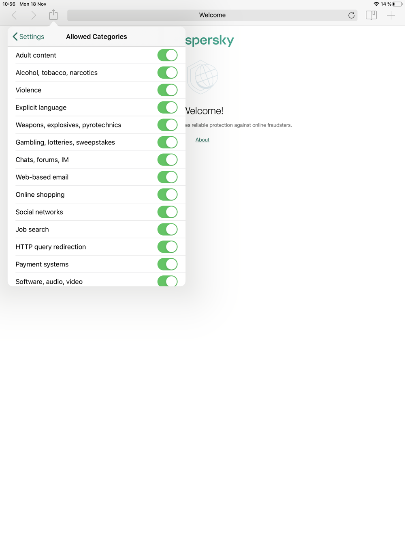Click the browser forward arrow
The width and height of the screenshot is (405, 541).
click(x=34, y=15)
